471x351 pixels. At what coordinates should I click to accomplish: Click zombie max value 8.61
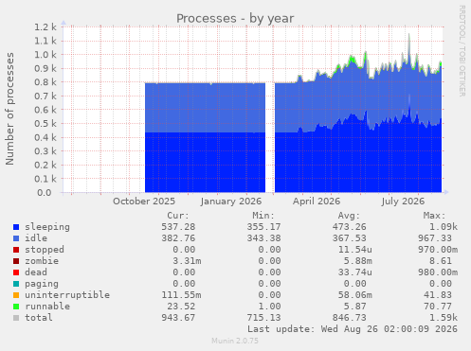(x=441, y=261)
